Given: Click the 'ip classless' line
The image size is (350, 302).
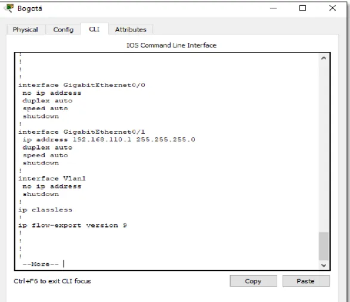Looking at the screenshot, I should tap(45, 210).
